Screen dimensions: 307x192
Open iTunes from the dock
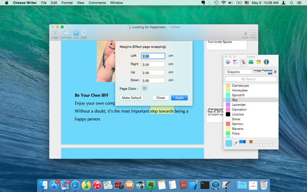click(x=97, y=185)
